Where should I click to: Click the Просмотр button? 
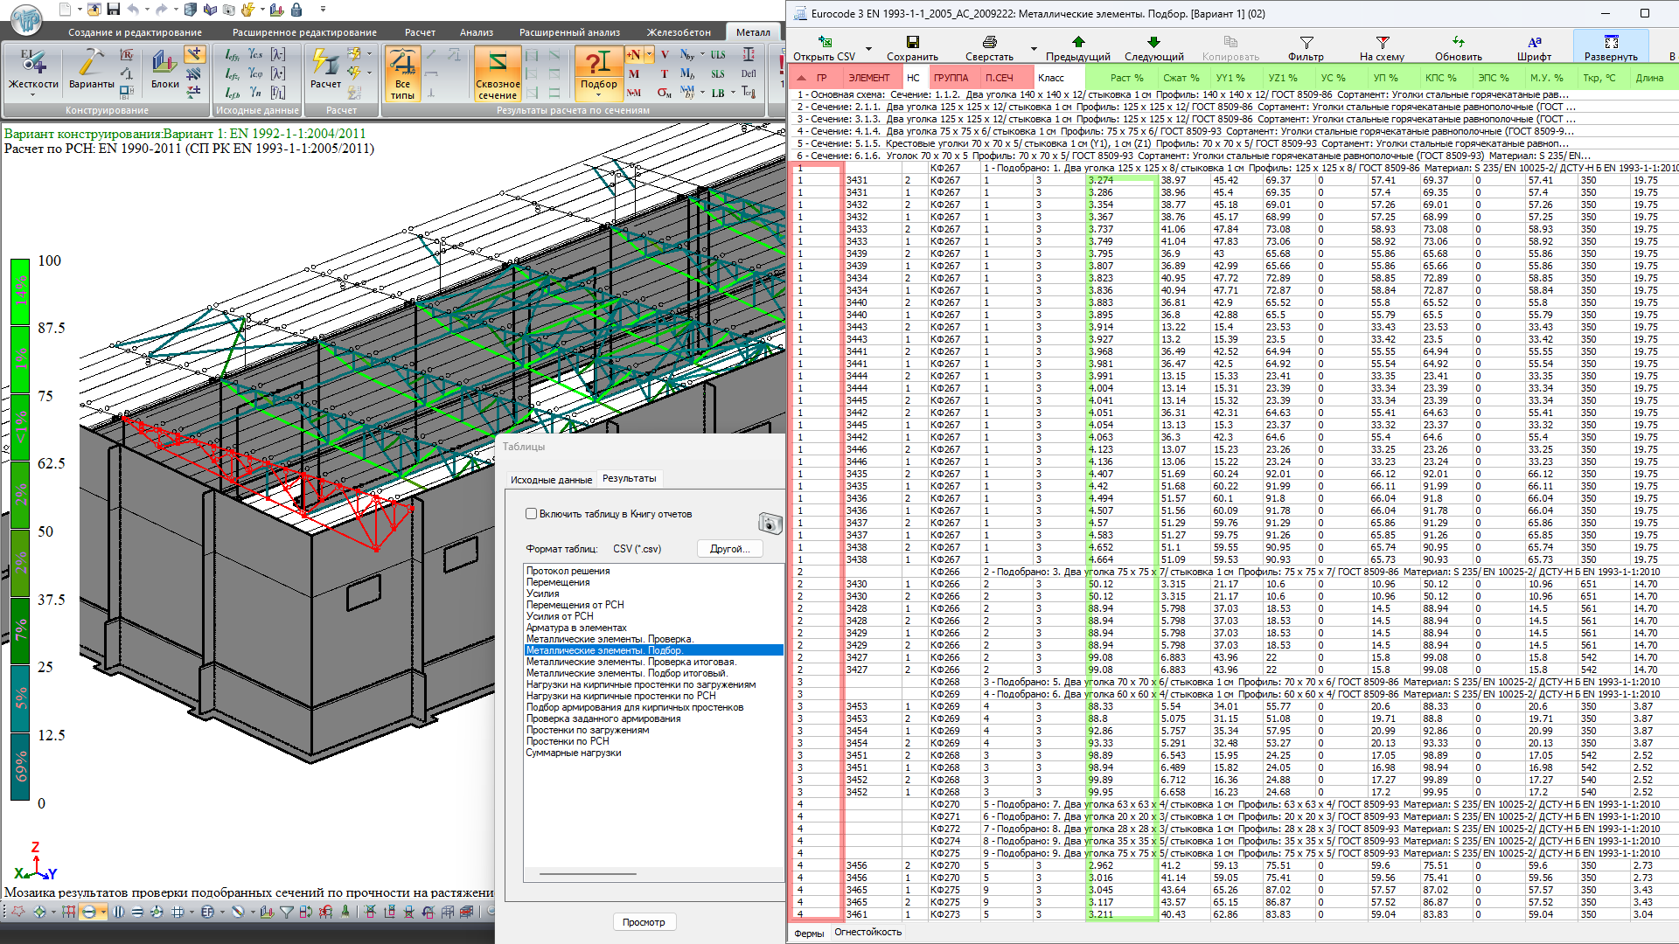(644, 922)
